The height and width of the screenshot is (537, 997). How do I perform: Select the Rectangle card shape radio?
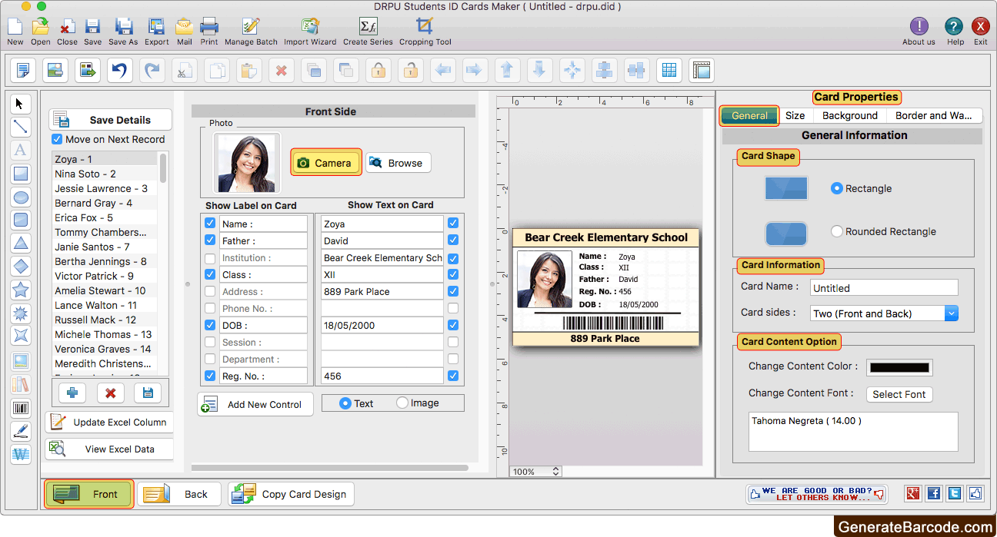(x=837, y=188)
